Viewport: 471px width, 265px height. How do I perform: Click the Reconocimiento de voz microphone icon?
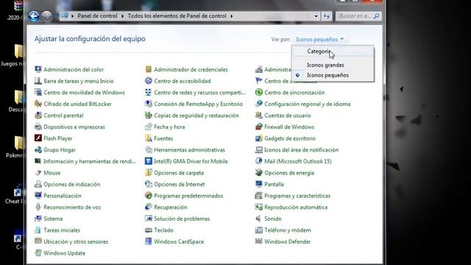click(x=38, y=207)
